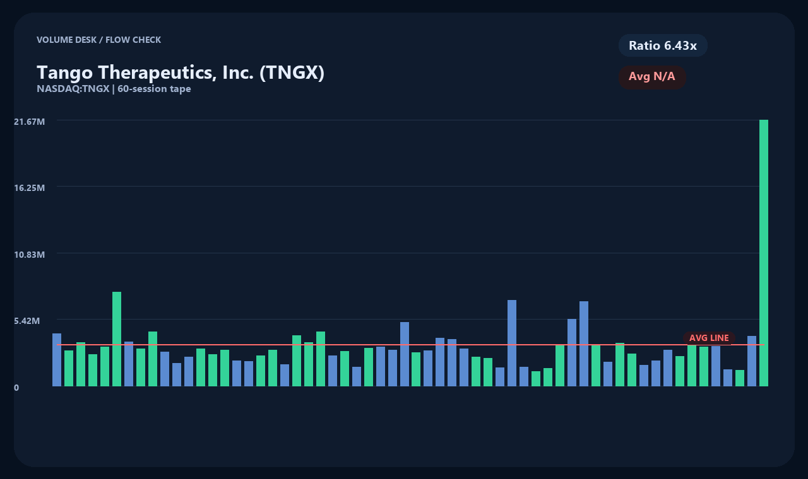The height and width of the screenshot is (479, 808).
Task: Click the Avg N/A badge
Action: (652, 77)
